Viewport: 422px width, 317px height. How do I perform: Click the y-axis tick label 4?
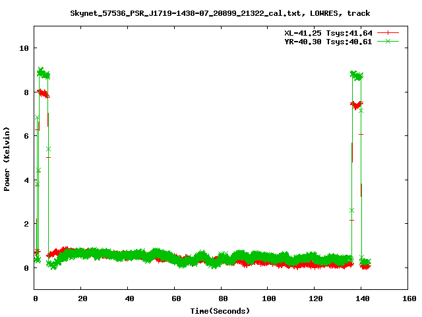(x=26, y=180)
